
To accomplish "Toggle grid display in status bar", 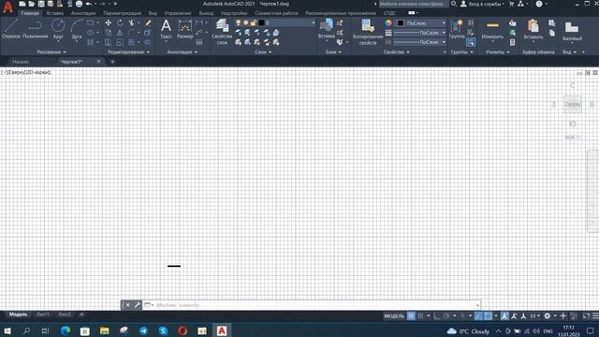I will [411, 316].
